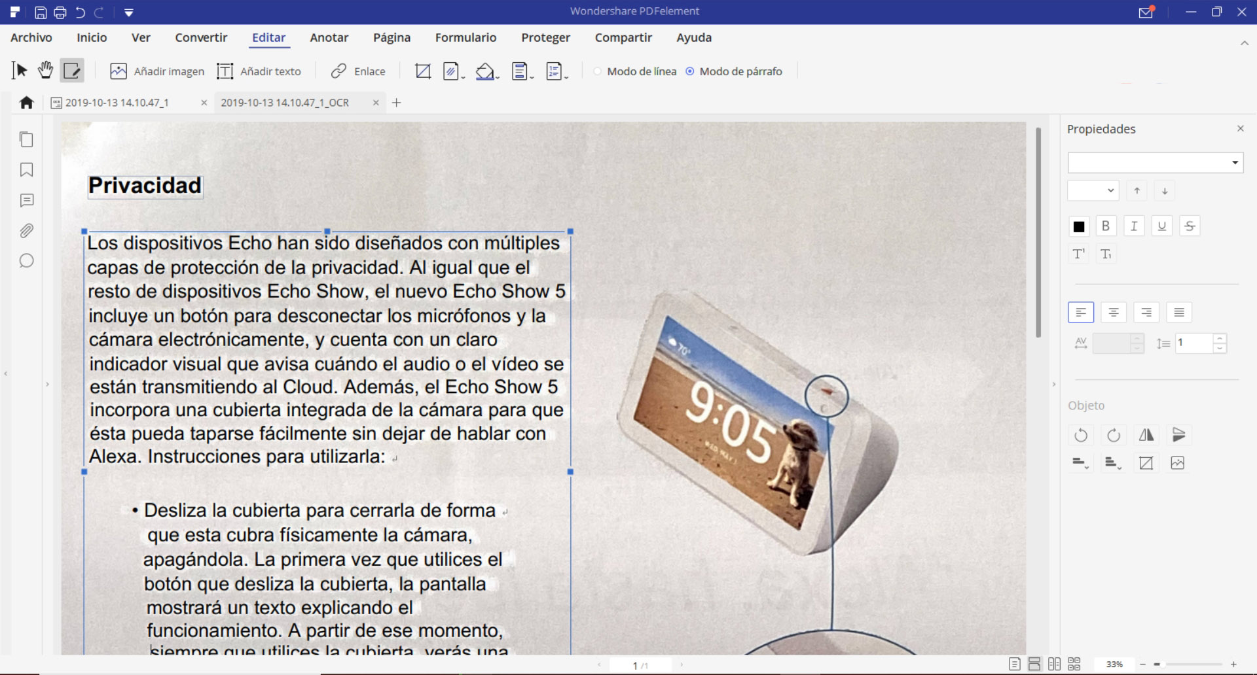Open the comments panel
The image size is (1257, 675).
click(x=26, y=200)
